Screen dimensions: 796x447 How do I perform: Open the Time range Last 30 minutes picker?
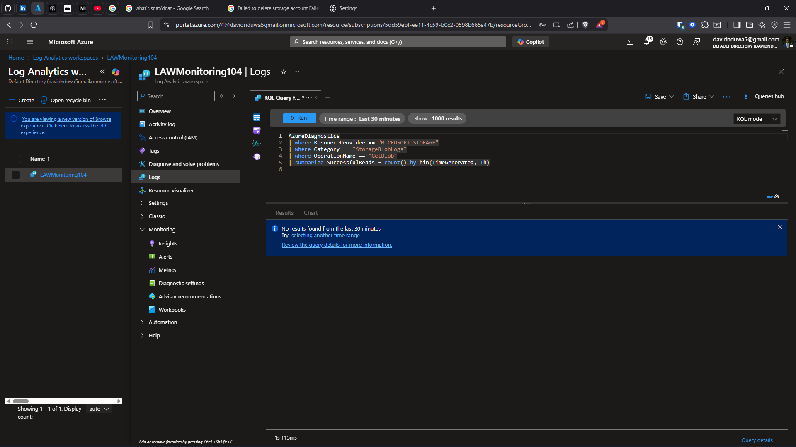pyautogui.click(x=362, y=119)
